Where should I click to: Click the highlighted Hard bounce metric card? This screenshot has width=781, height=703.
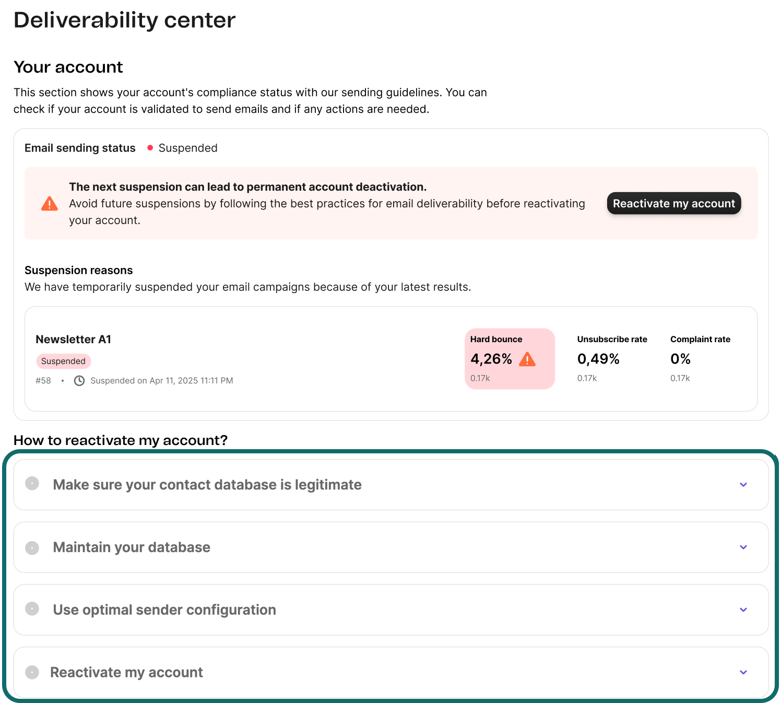tap(510, 359)
